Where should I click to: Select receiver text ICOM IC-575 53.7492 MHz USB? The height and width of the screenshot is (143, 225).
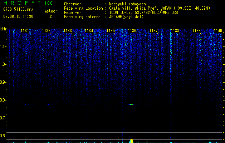pos(143,13)
